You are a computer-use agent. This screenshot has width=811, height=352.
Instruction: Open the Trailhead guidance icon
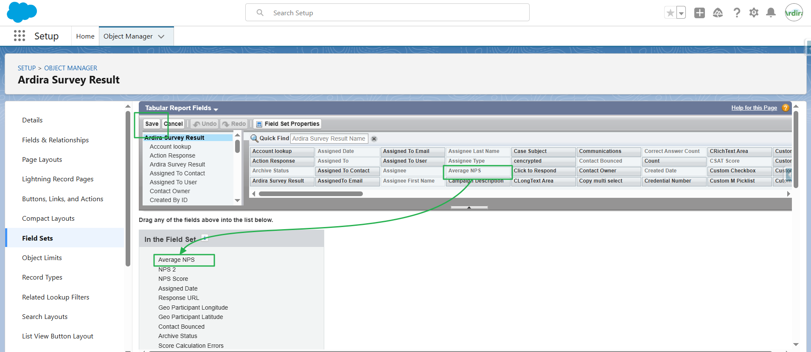(718, 13)
